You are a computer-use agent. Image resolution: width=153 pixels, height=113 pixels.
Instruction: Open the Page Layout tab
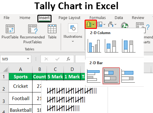[69, 18]
